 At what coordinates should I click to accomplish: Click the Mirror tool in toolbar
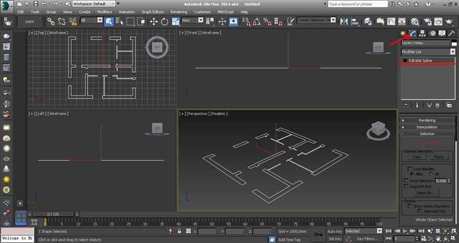click(x=344, y=21)
